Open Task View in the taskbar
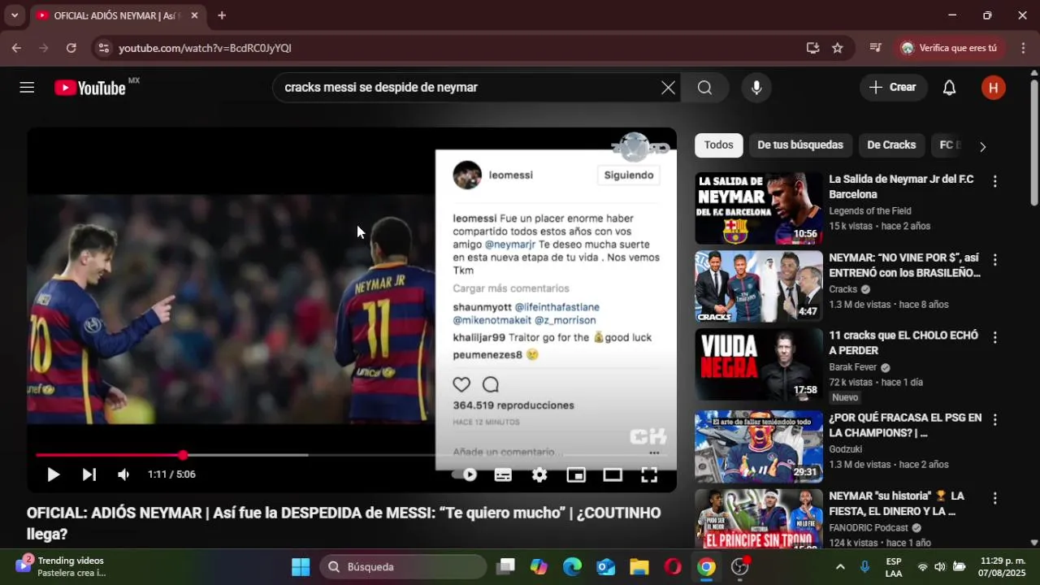Image resolution: width=1040 pixels, height=585 pixels. coord(505,567)
